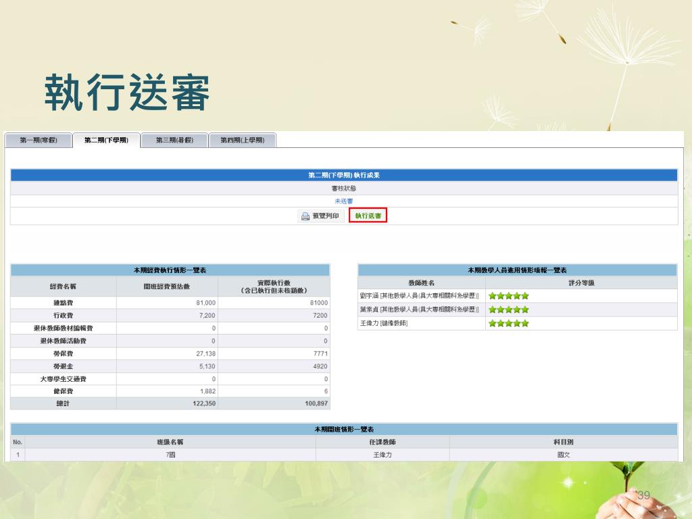Click the 健保費 actual amount field
The image size is (692, 519).
(x=274, y=391)
